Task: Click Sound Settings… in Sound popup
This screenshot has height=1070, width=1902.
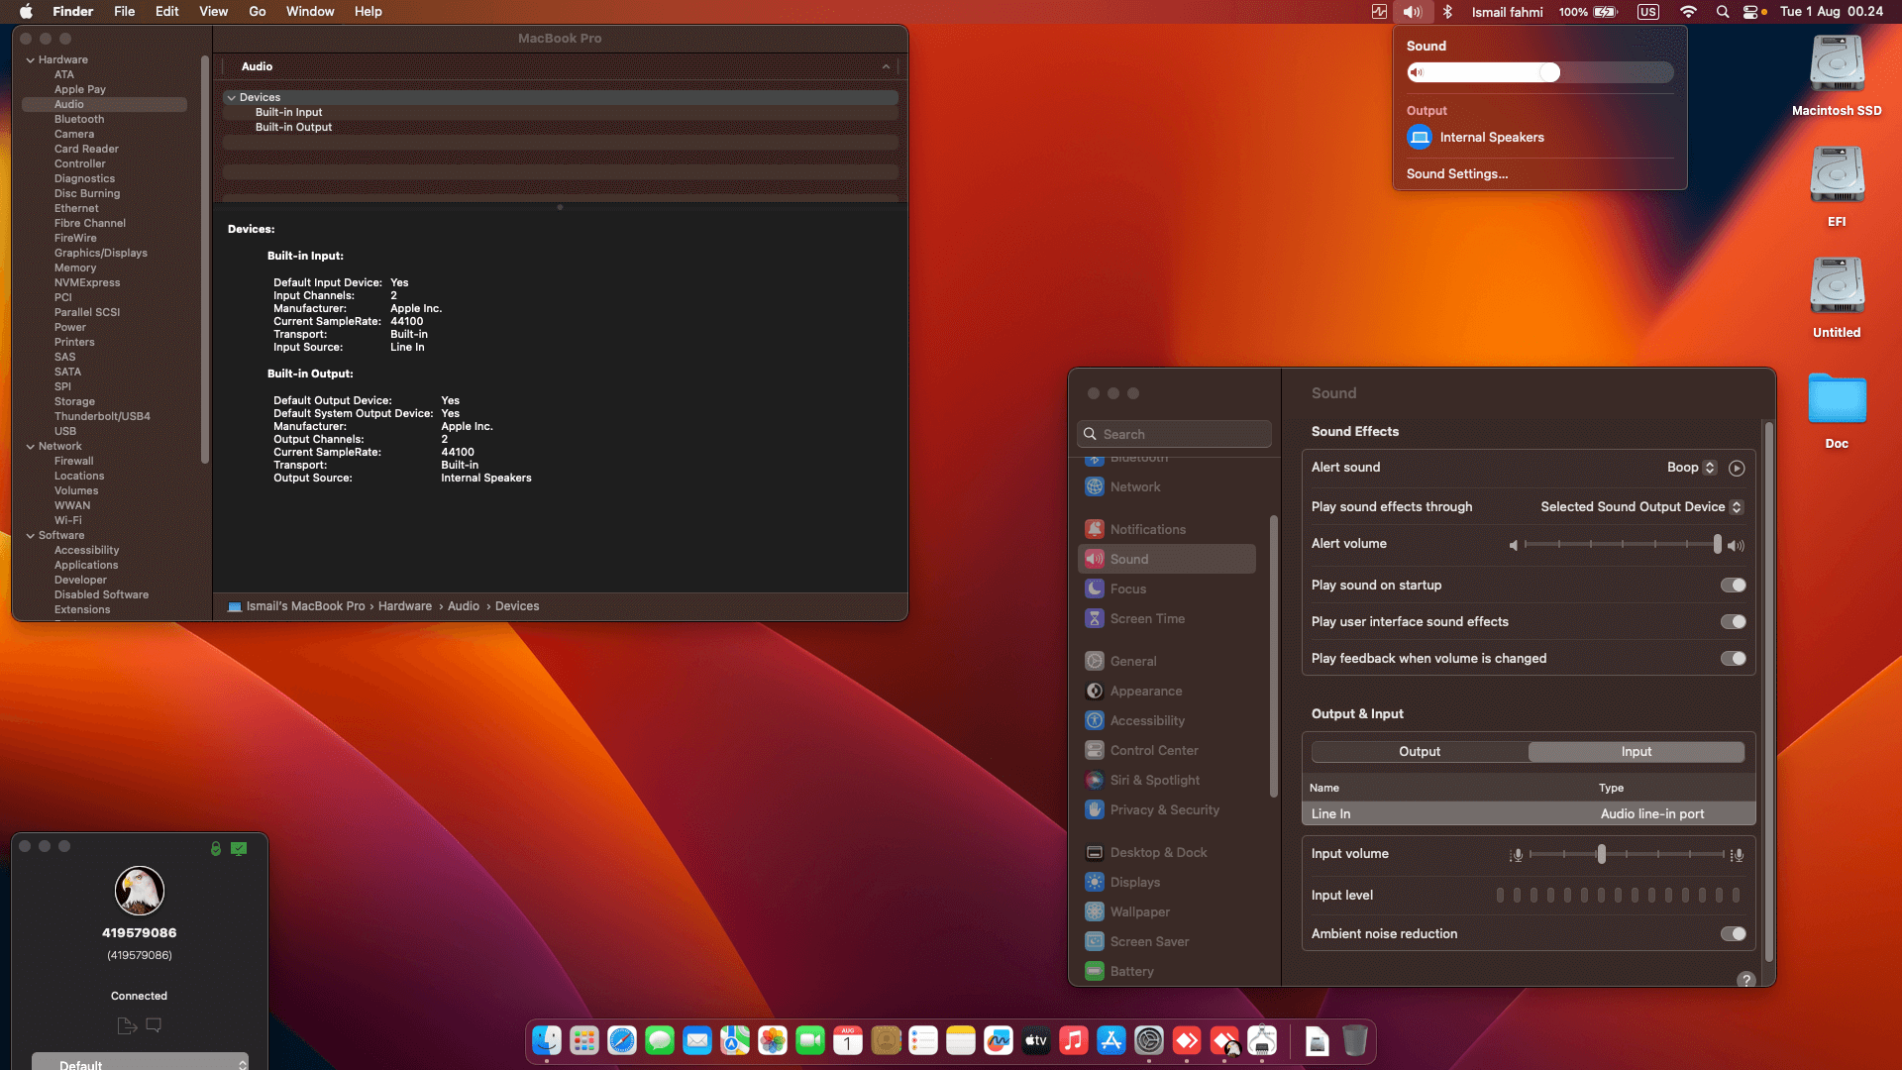Action: click(1457, 174)
